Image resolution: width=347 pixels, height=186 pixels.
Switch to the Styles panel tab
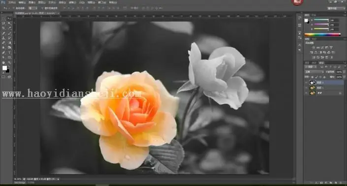coord(314,39)
